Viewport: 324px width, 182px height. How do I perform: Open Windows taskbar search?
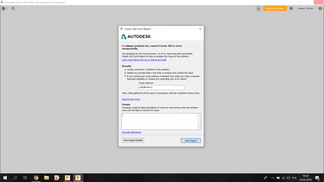click(x=15, y=178)
